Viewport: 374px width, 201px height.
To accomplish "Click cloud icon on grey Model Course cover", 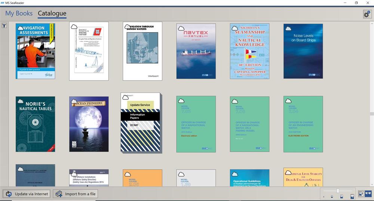I will click(x=181, y=174).
